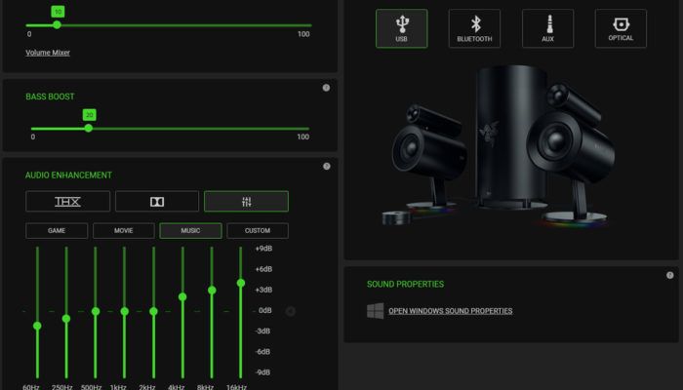Click the AUDIO ENHANCEMENT section heading
Image resolution: width=683 pixels, height=390 pixels.
pyautogui.click(x=68, y=175)
